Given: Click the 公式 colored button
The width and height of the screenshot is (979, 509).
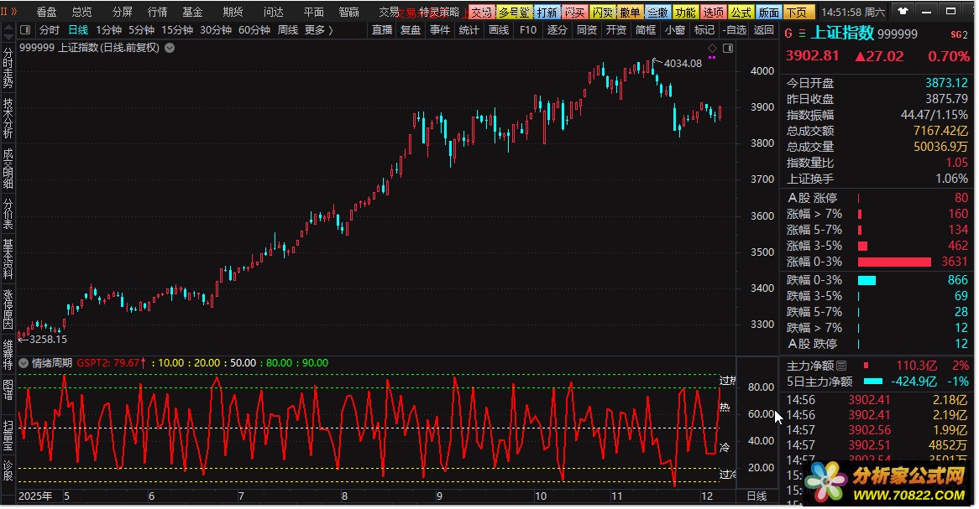Looking at the screenshot, I should click(x=741, y=13).
